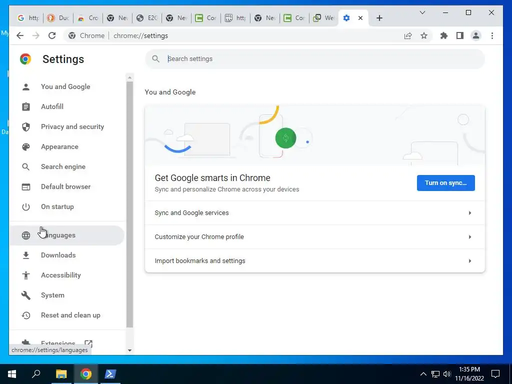Open Downloads settings
This screenshot has height=384, width=512.
[x=67, y=255]
